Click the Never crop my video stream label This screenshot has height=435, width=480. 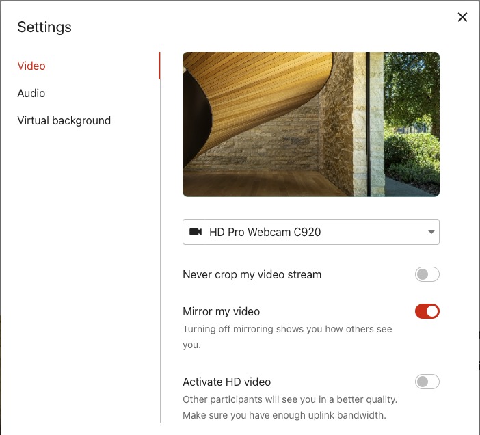(252, 275)
